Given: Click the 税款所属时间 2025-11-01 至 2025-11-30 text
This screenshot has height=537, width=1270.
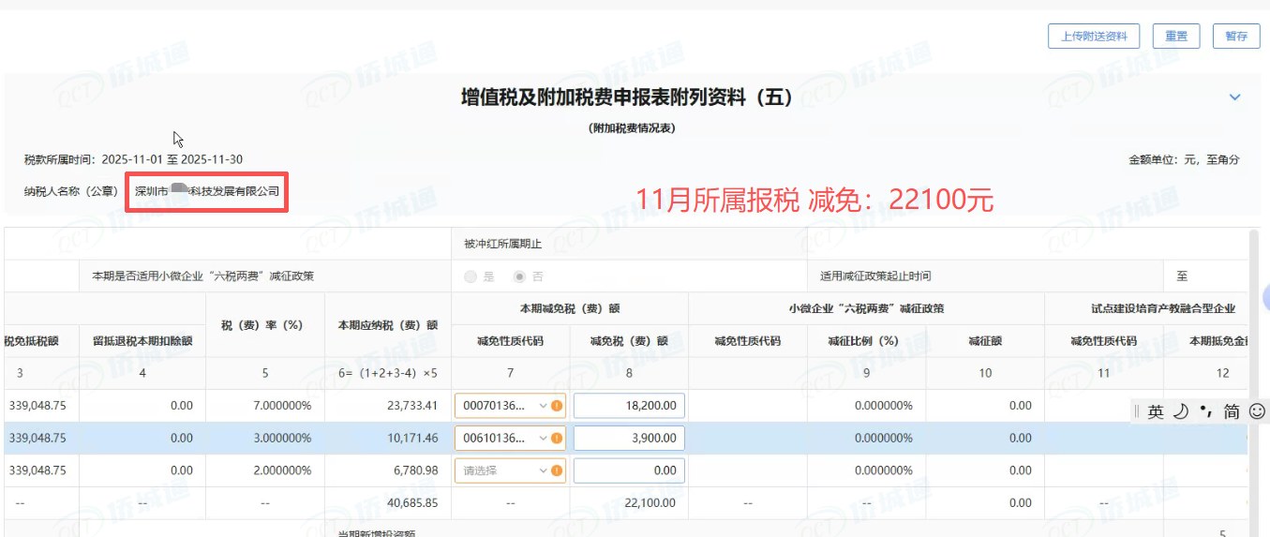Looking at the screenshot, I should click(133, 160).
